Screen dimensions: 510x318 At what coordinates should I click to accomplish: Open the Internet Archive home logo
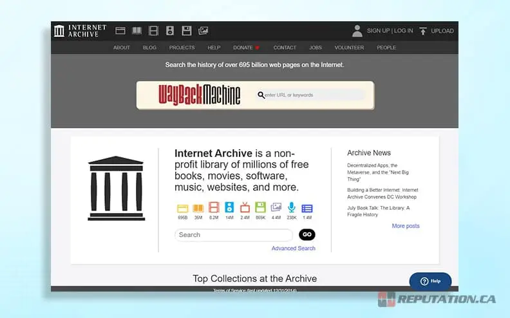tap(80, 31)
